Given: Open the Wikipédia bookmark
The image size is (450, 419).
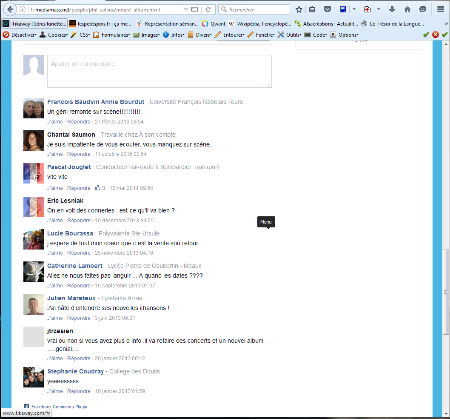Looking at the screenshot, I should click(x=259, y=24).
